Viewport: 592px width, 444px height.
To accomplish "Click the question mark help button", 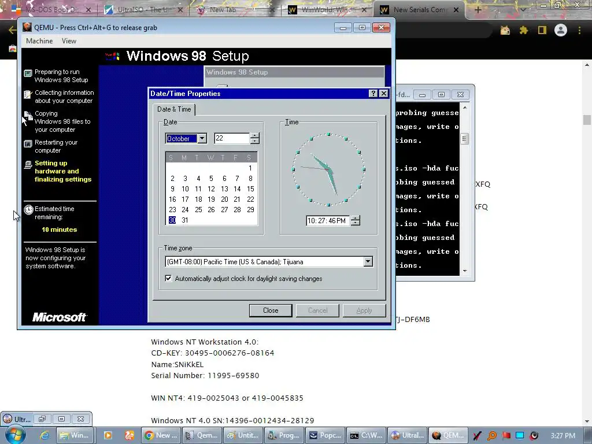I will pos(373,94).
